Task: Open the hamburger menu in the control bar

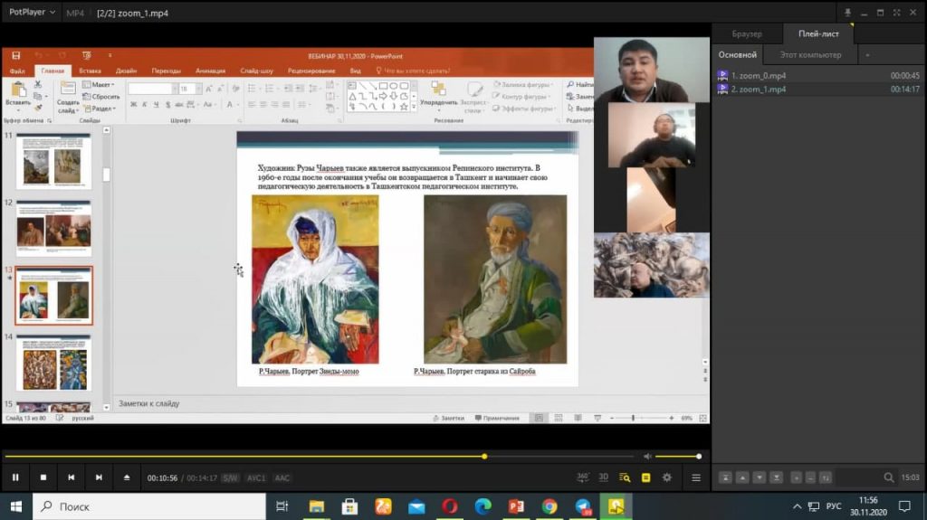Action: tap(696, 477)
